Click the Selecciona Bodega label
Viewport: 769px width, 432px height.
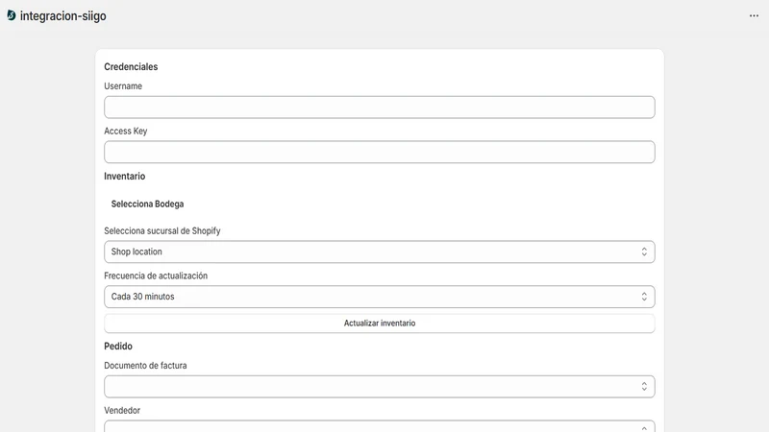pos(147,204)
